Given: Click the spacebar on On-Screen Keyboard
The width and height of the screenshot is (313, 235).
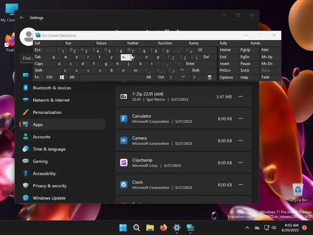Looking at the screenshot, I should [112, 77].
